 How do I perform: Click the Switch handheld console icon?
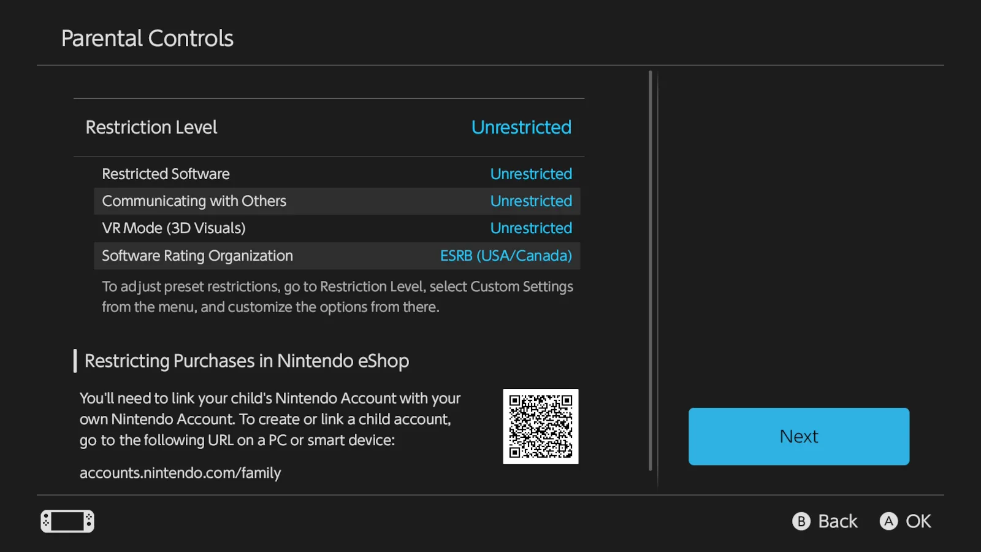(67, 521)
